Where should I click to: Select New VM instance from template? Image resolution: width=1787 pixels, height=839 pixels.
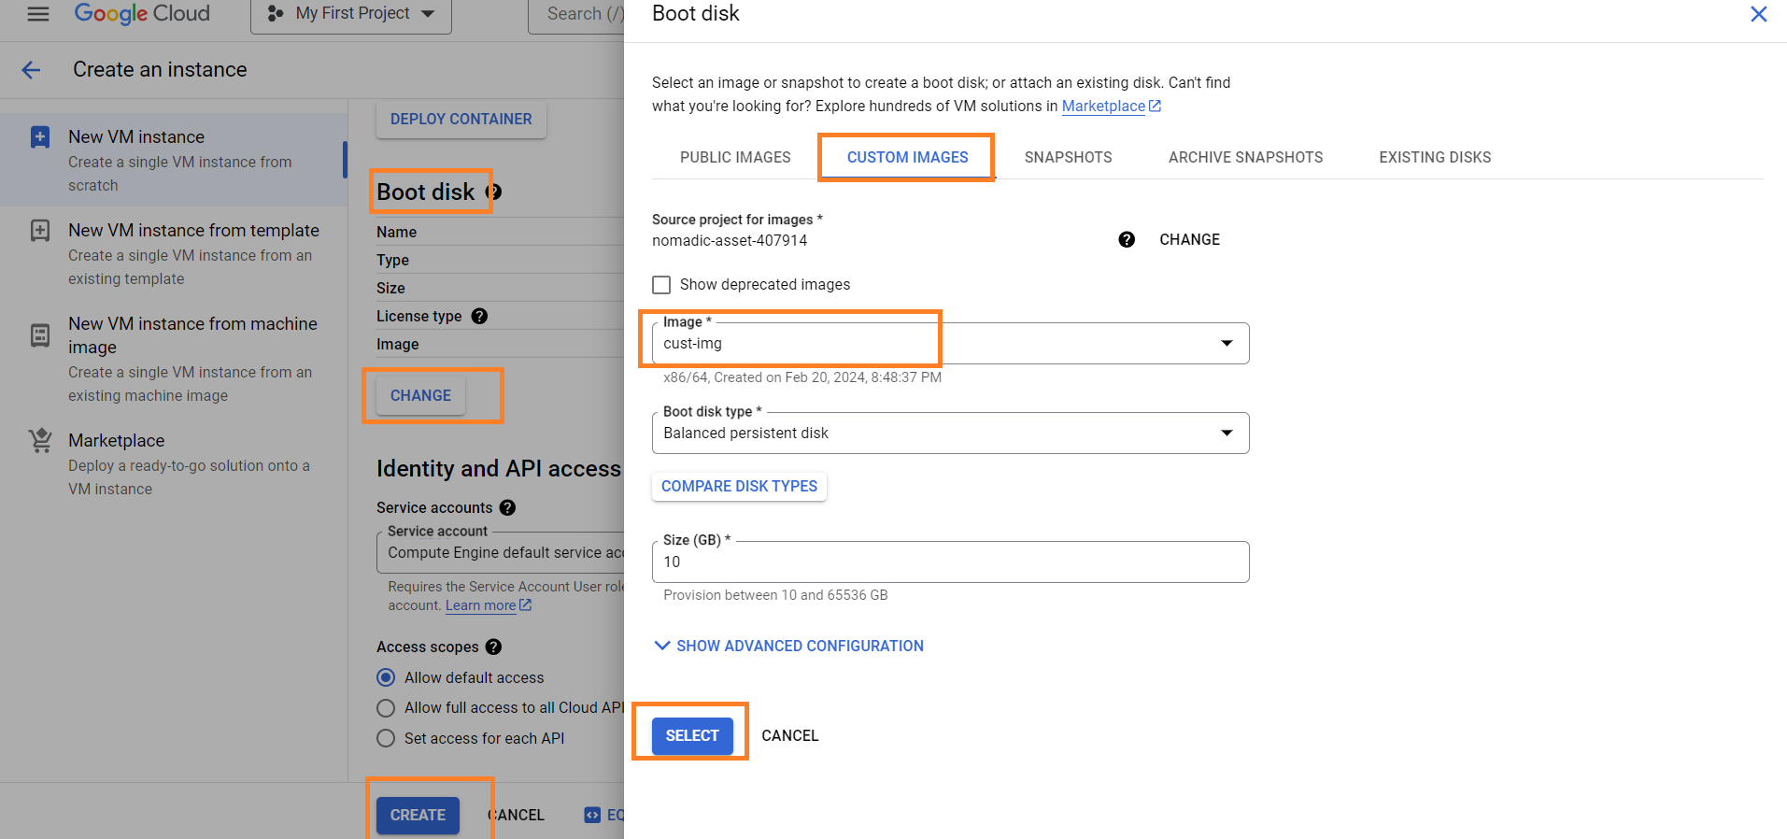pyautogui.click(x=174, y=253)
